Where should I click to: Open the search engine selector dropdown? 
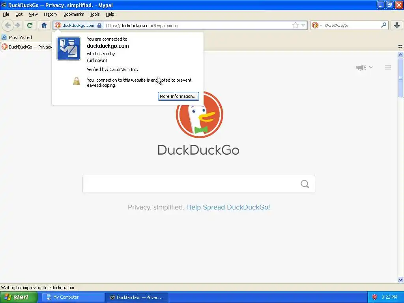click(x=317, y=25)
